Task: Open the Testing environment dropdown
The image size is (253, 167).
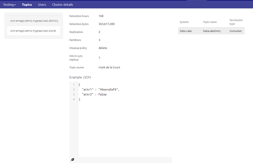Action: click(9, 5)
